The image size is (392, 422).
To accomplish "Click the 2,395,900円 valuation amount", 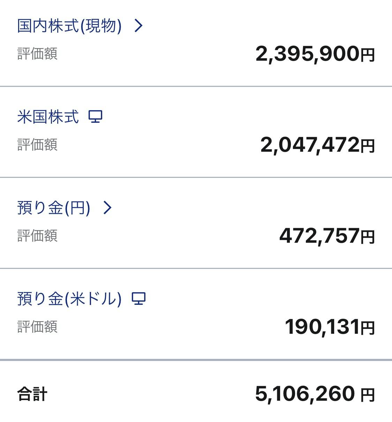I will coord(315,54).
